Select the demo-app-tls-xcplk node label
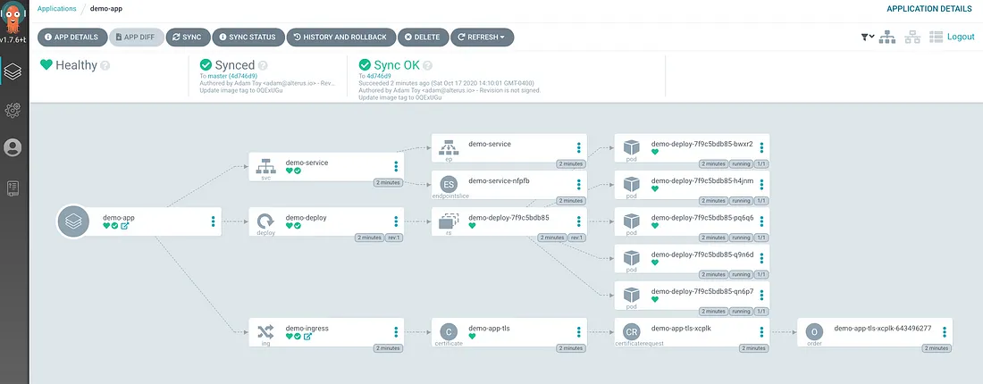 coord(681,328)
